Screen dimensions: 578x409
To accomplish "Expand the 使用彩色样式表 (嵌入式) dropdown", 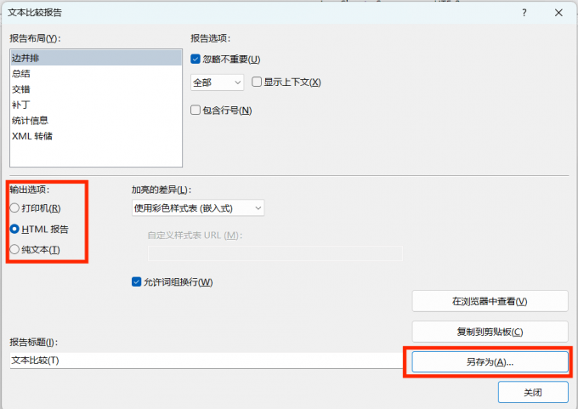I will (198, 208).
